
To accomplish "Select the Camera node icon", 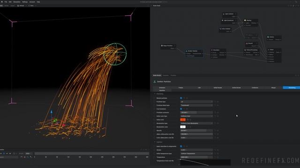I will tap(268, 37).
